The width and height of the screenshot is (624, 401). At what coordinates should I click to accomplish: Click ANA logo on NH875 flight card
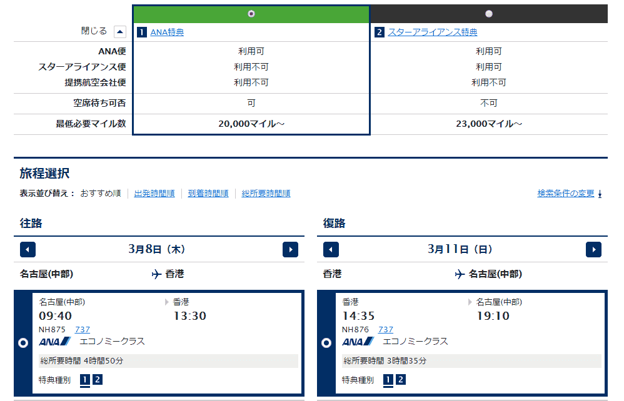click(55, 342)
